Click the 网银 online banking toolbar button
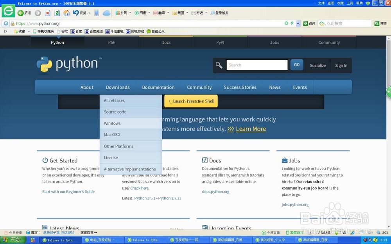391x244 pixels. coord(140,13)
